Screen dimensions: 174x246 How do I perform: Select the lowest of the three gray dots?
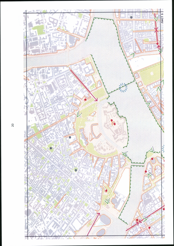click(x=76, y=170)
